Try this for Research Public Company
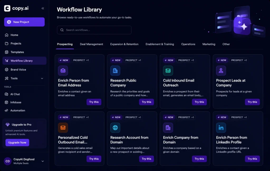This screenshot has height=171, width=270. (x=147, y=102)
